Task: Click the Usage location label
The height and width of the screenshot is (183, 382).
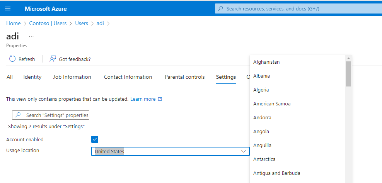Action: (x=22, y=151)
